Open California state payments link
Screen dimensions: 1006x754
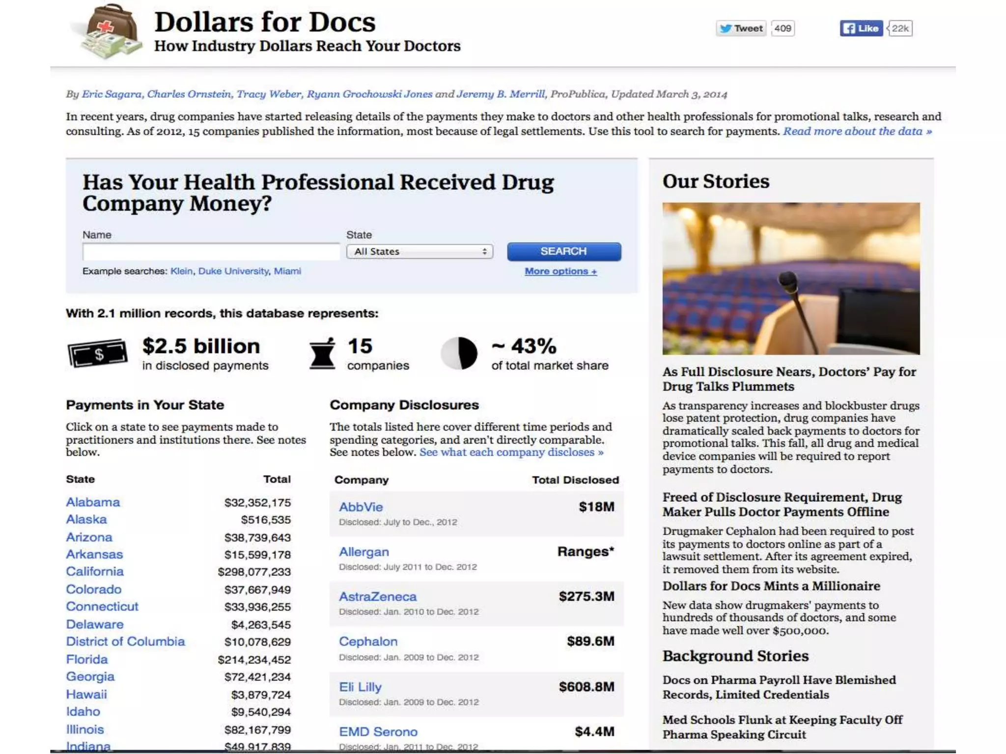tap(95, 571)
